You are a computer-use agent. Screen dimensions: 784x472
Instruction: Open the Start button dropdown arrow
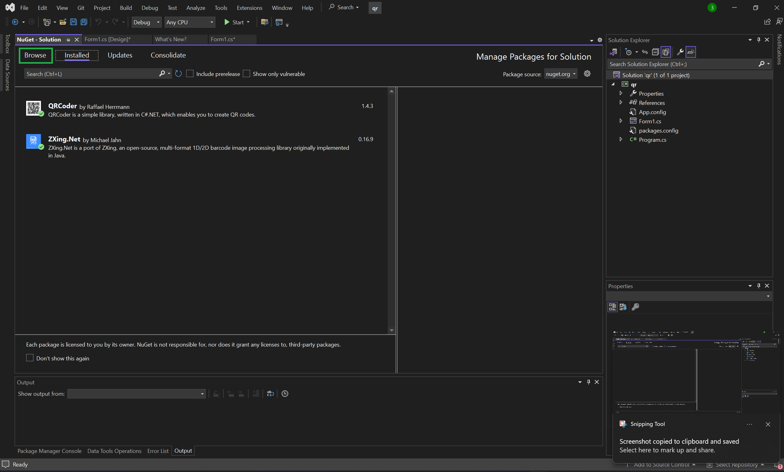click(248, 22)
